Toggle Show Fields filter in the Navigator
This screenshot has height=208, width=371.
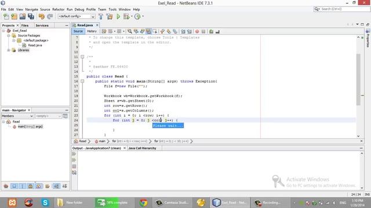click(14, 186)
